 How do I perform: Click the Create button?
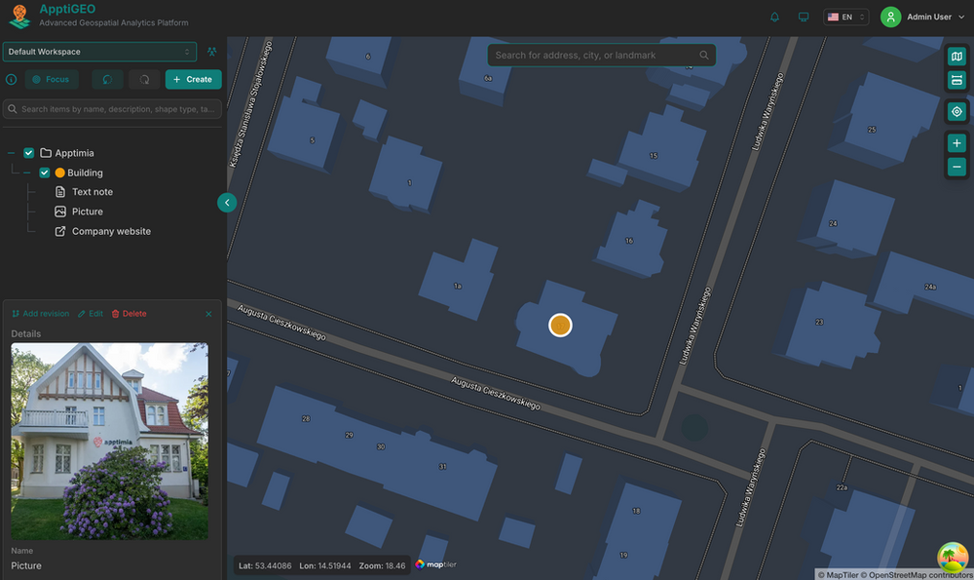[x=193, y=79]
